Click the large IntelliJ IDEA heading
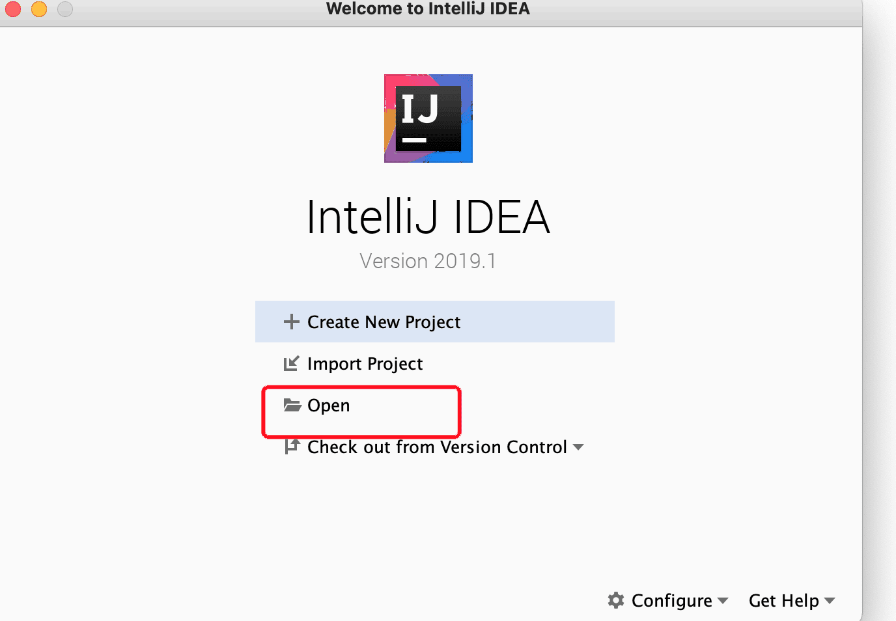The height and width of the screenshot is (621, 896). click(428, 217)
